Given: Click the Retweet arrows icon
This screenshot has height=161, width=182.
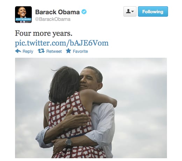Looking at the screenshot, I should point(41,51).
